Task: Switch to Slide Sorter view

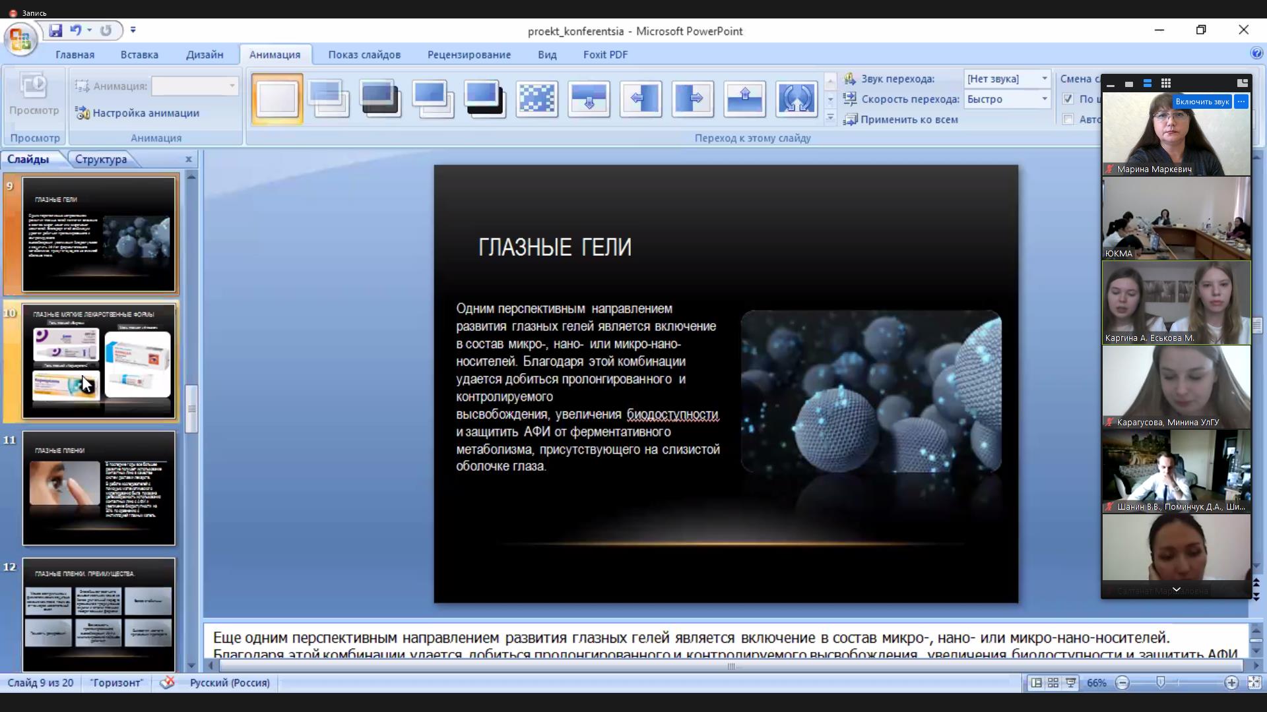Action: pyautogui.click(x=1053, y=683)
